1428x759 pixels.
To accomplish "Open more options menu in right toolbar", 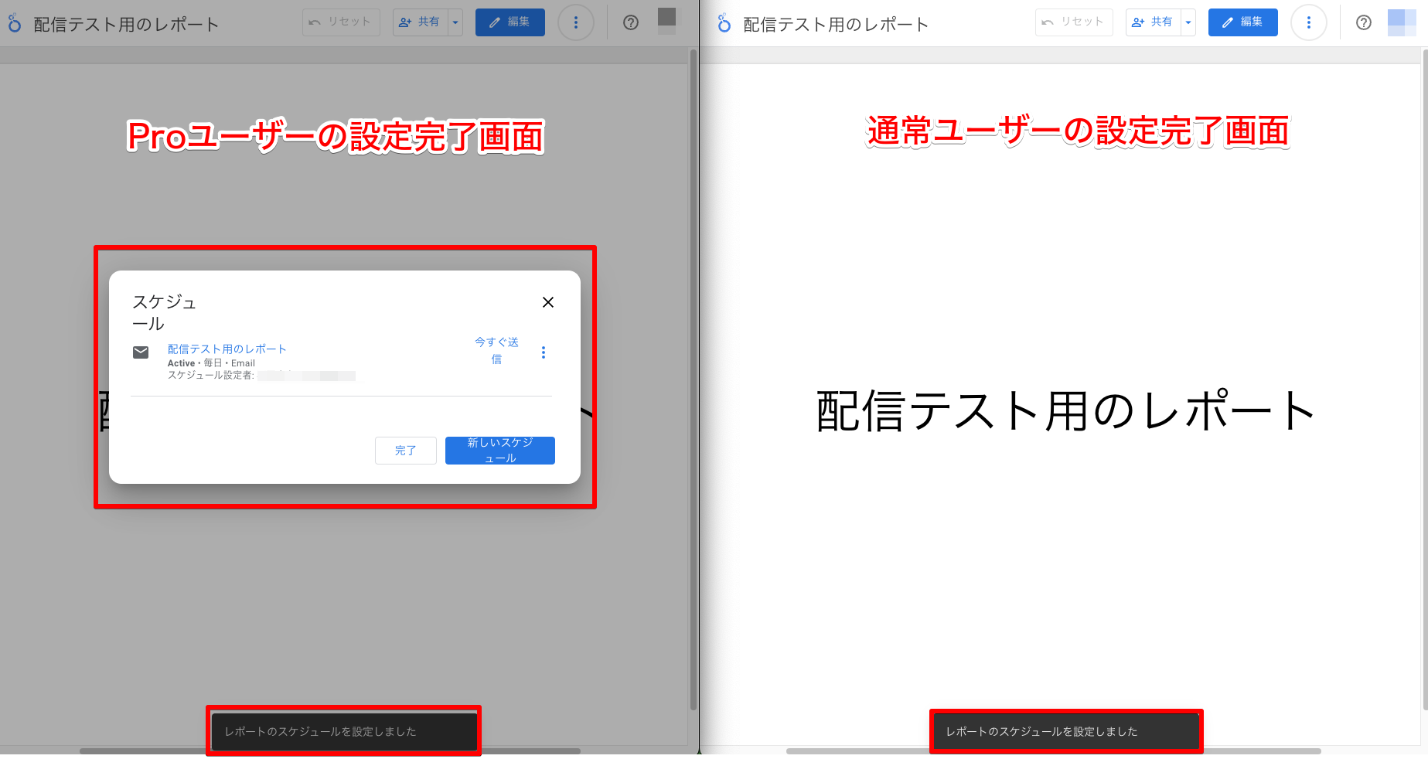I will (x=1308, y=22).
